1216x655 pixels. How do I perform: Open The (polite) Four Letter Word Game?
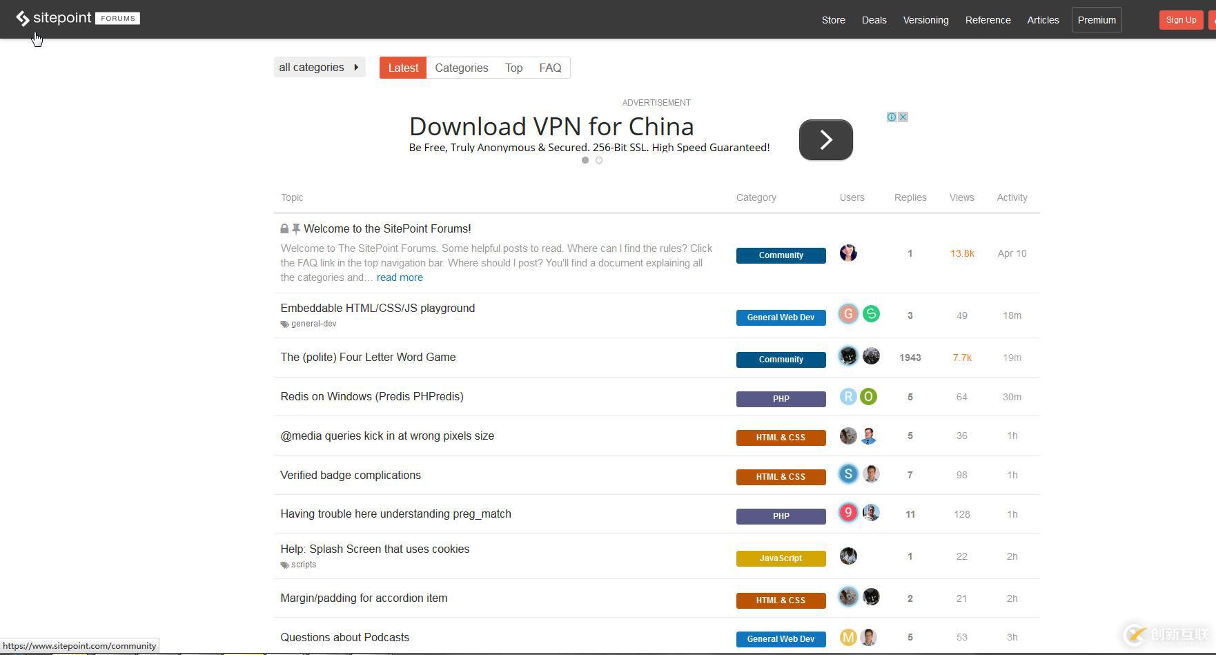click(368, 357)
